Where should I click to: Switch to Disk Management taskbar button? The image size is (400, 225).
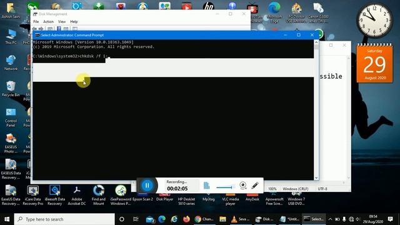(x=265, y=219)
